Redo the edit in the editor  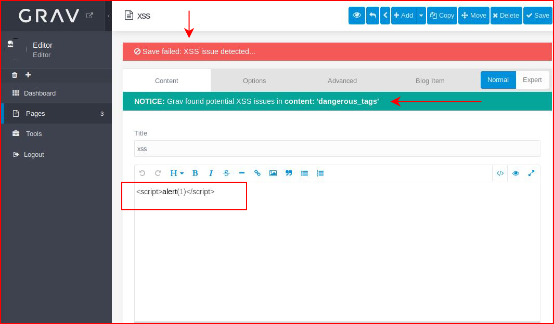tap(158, 173)
